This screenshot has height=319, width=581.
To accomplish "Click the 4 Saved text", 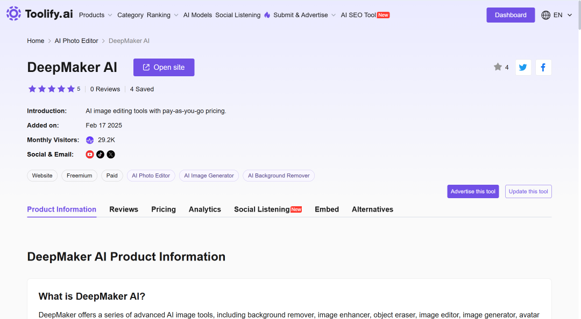I will 142,89.
